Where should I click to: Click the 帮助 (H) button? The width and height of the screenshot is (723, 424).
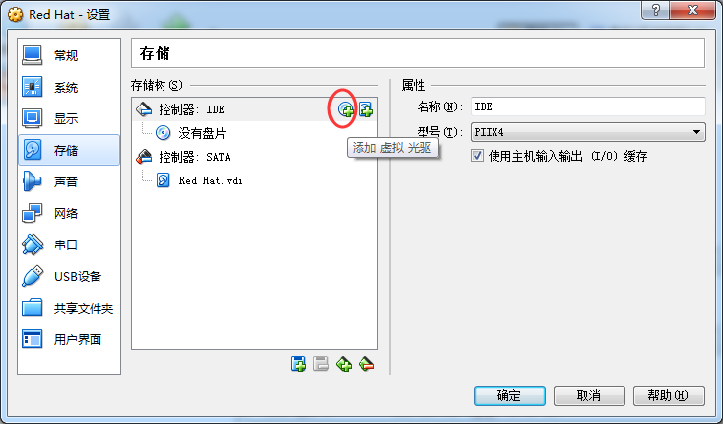(x=669, y=395)
